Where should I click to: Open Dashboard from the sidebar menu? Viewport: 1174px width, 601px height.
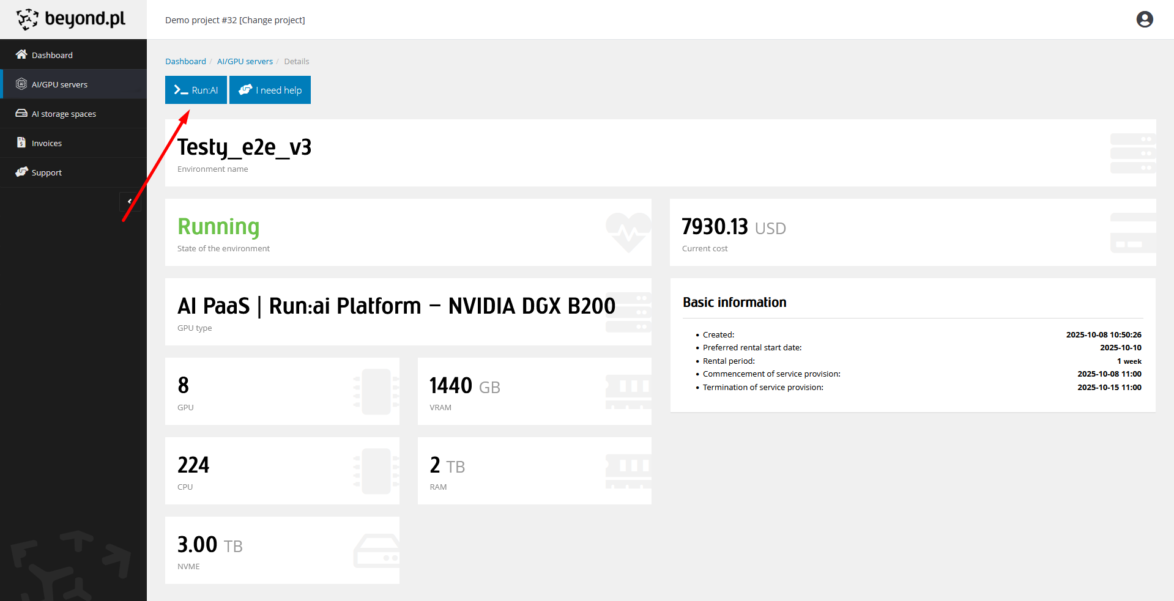[x=73, y=55]
